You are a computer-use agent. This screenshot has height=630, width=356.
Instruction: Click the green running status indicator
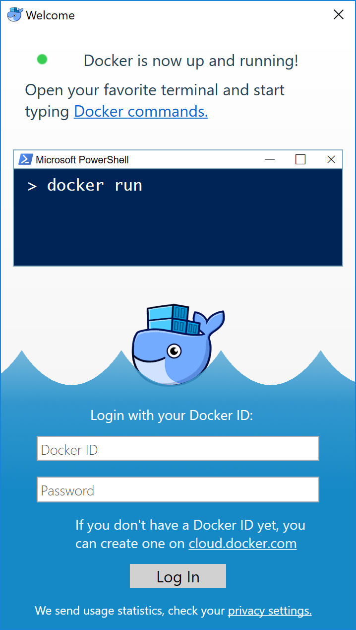click(x=42, y=60)
